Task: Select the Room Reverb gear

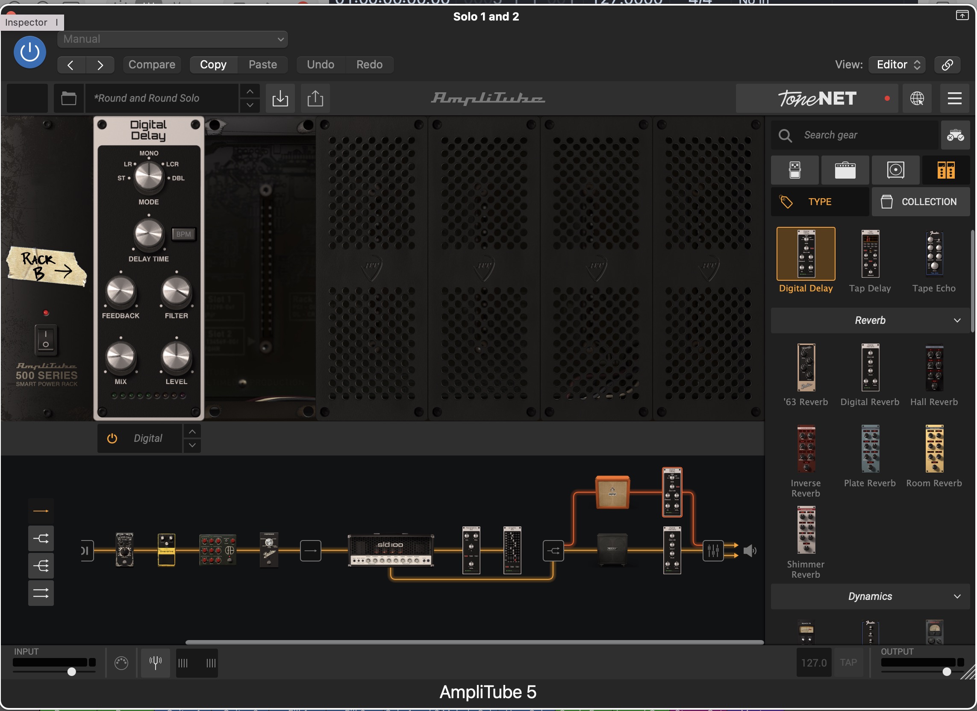Action: click(934, 449)
